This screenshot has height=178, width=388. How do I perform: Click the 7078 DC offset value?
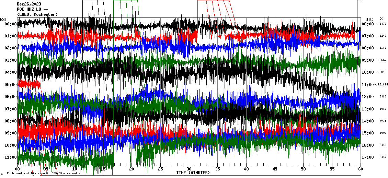point(383,121)
